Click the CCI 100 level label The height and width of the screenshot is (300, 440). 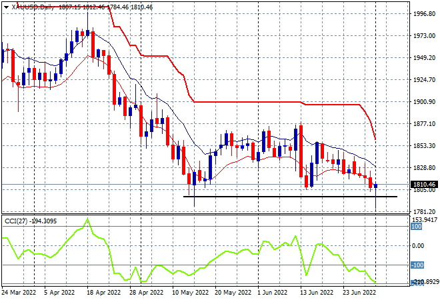pyautogui.click(x=417, y=227)
